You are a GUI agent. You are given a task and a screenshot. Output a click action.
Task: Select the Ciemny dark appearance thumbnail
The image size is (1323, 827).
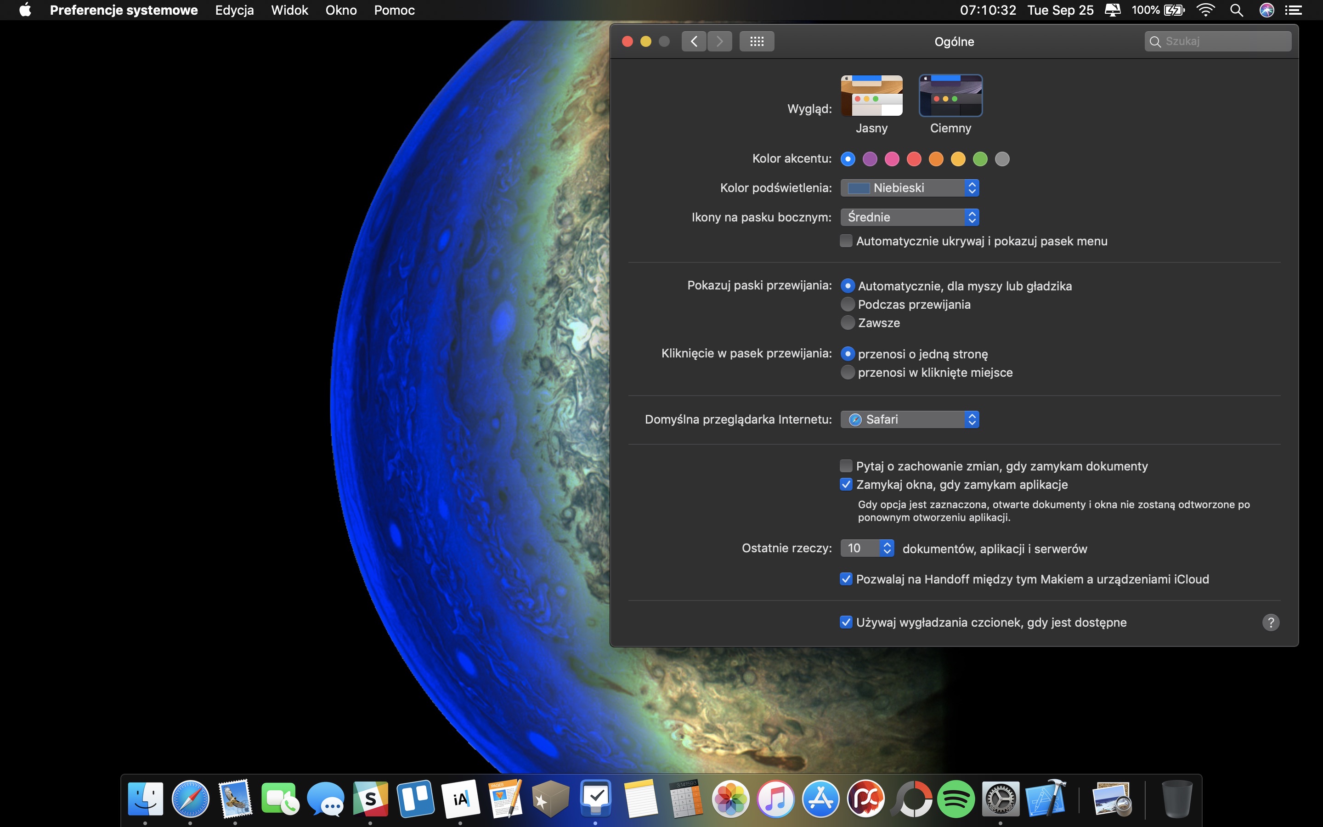pos(951,96)
